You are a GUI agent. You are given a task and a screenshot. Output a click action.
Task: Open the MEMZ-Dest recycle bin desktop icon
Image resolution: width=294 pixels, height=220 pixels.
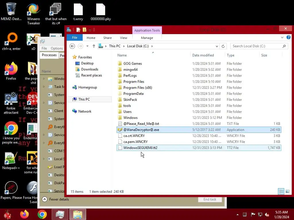tap(11, 11)
